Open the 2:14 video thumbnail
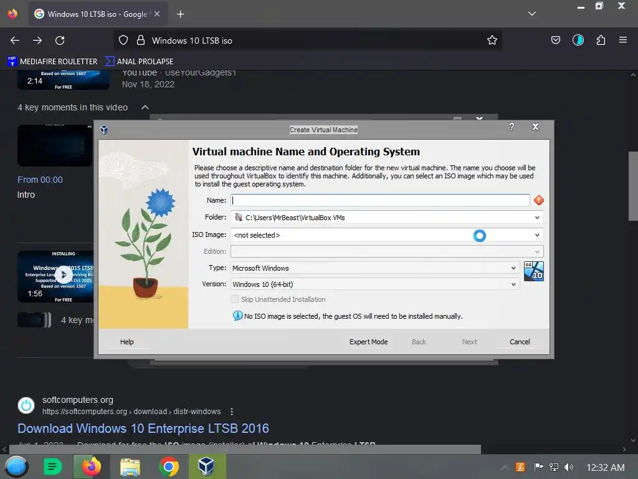Viewport: 638px width, 479px height. 63,80
